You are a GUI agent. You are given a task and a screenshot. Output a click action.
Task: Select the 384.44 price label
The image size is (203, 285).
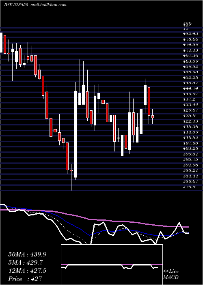(x=190, y=176)
